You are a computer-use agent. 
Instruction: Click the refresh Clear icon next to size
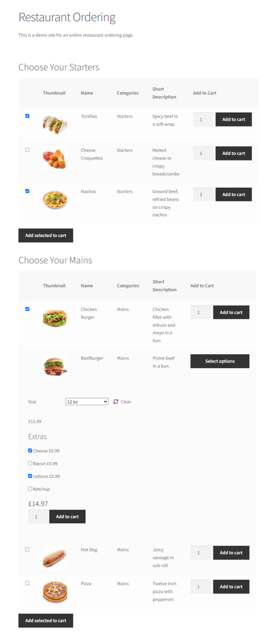[116, 401]
